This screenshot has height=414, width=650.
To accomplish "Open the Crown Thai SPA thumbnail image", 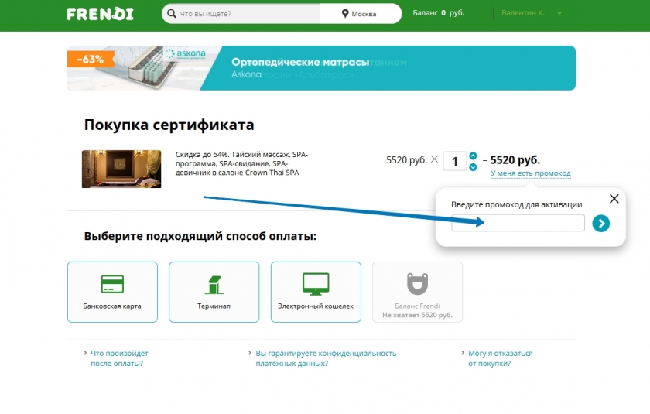I will tap(121, 169).
